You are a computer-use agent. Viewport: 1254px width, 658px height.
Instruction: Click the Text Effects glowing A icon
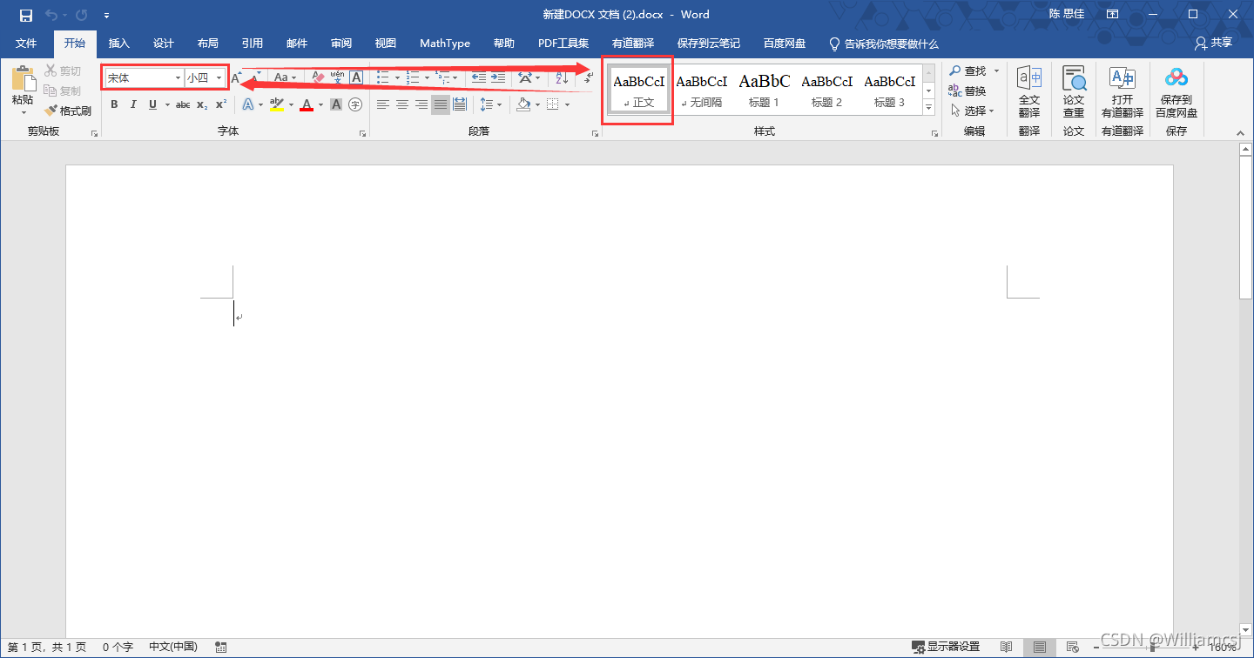[247, 104]
